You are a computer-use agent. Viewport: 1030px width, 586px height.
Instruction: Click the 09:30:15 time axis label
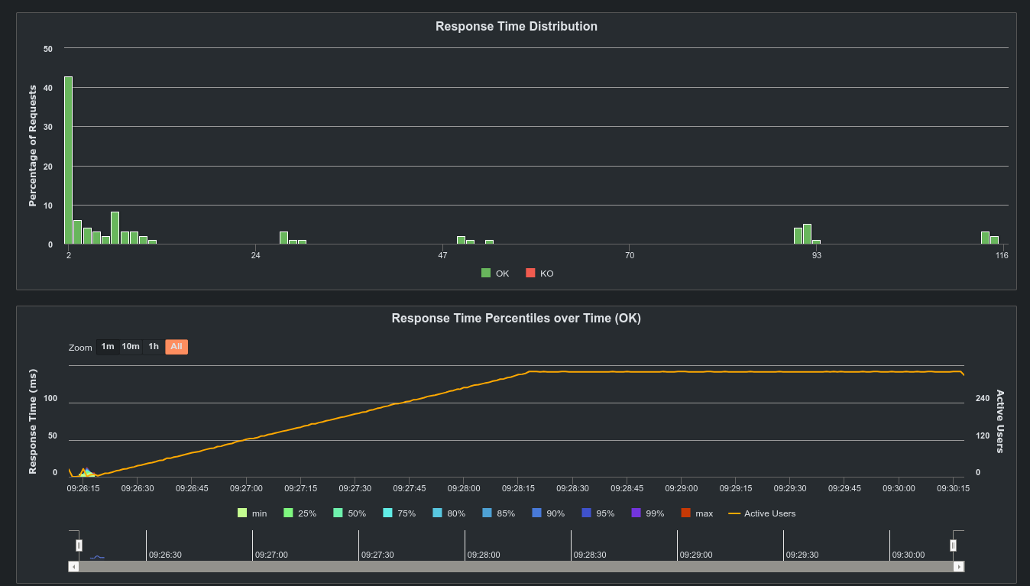[x=953, y=487]
